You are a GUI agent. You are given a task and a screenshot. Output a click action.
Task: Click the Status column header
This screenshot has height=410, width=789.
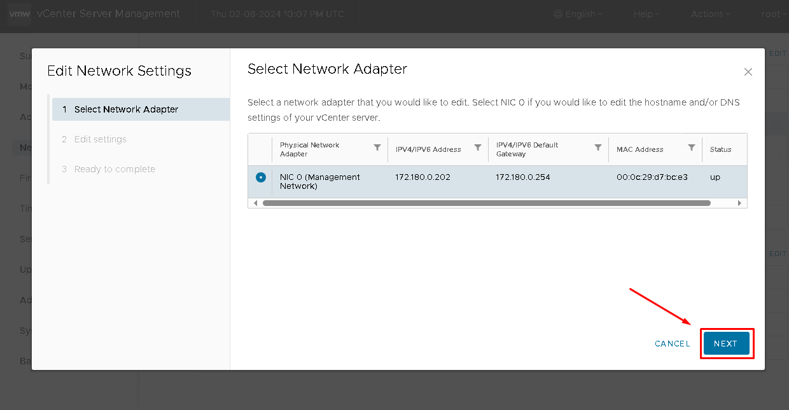pyautogui.click(x=721, y=149)
